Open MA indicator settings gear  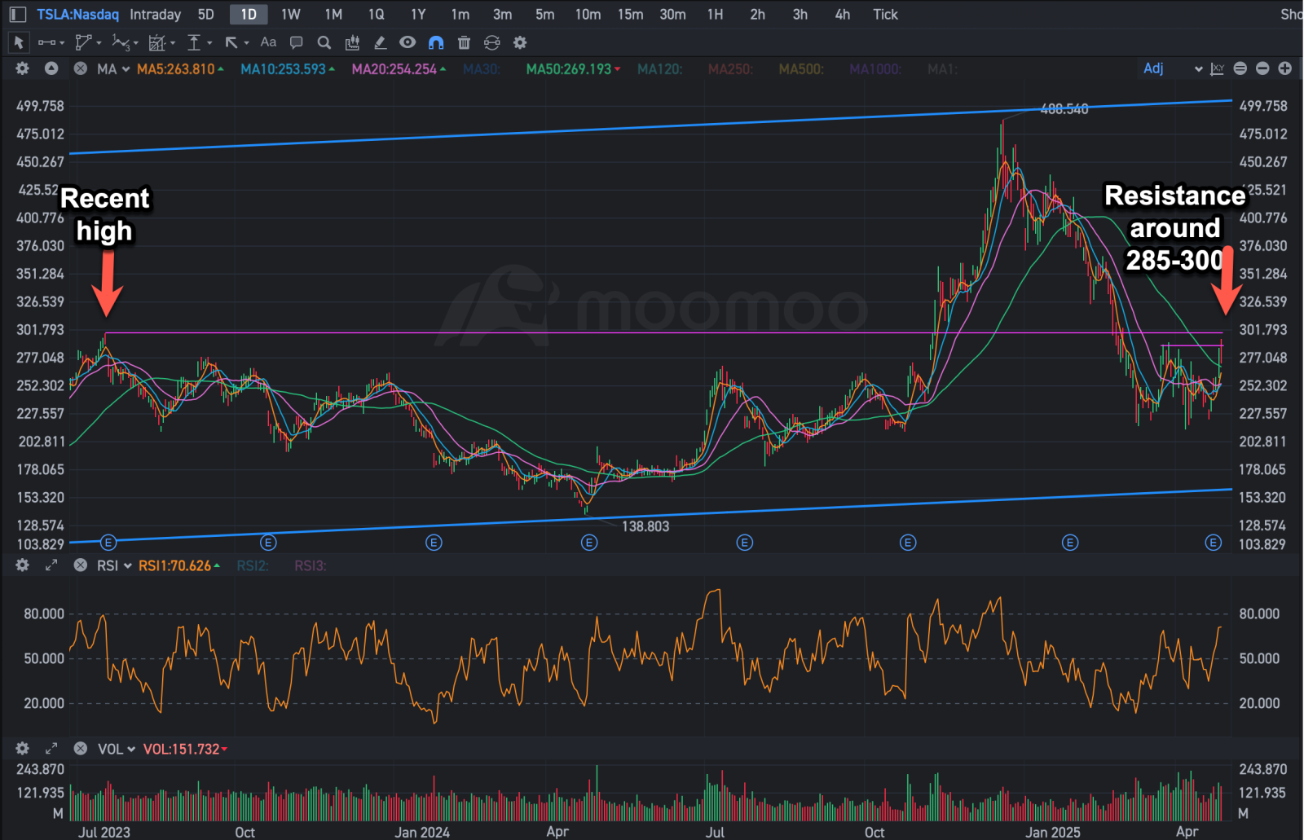point(23,68)
